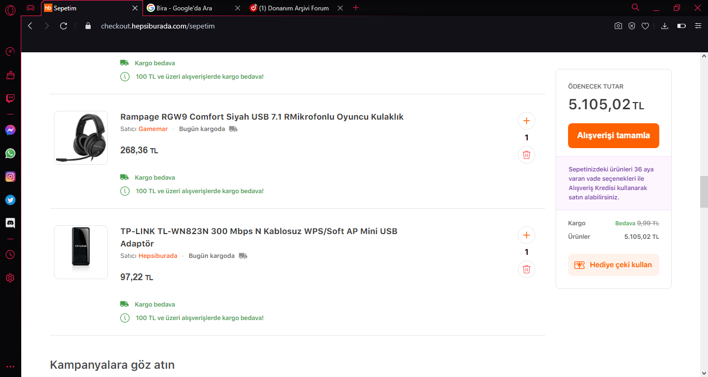Open Rampage RGW9 Comfort product title
This screenshot has height=377, width=708.
262,117
